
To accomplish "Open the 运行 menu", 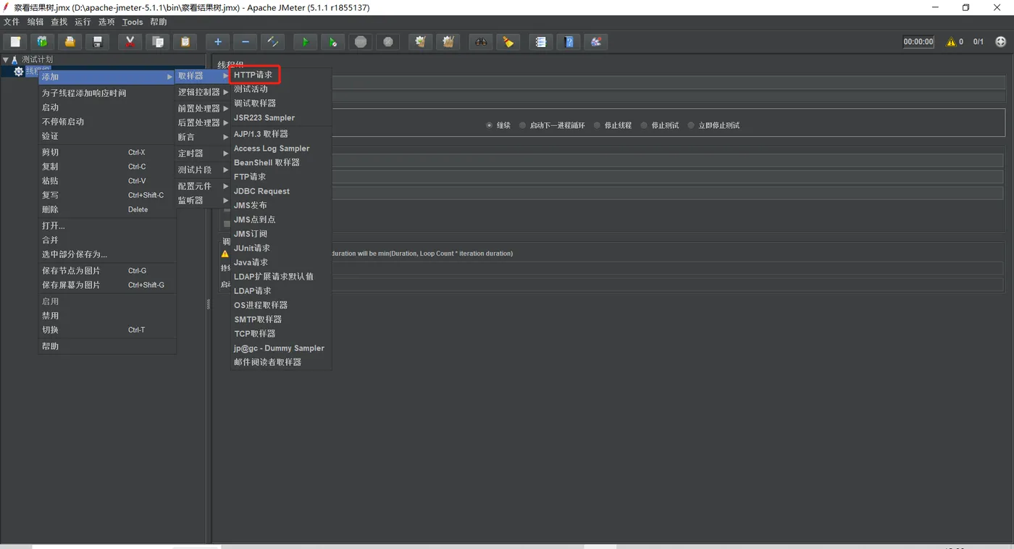I will pos(83,22).
